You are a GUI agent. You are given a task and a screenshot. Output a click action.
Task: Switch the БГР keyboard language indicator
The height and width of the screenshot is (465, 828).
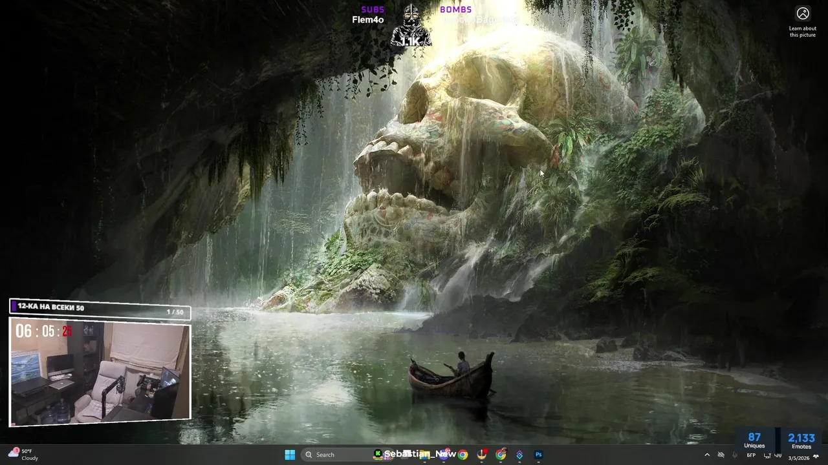click(x=751, y=455)
